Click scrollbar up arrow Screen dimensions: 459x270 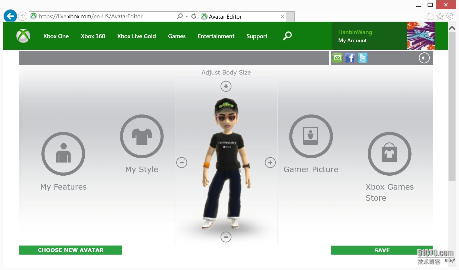click(452, 28)
